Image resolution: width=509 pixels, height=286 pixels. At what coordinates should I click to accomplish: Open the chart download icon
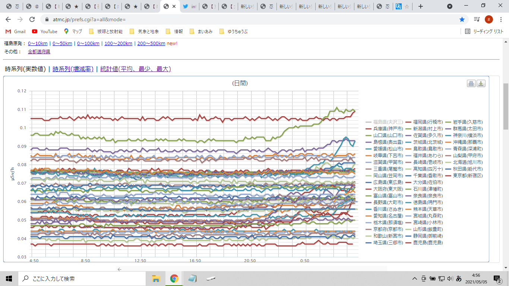(x=481, y=83)
